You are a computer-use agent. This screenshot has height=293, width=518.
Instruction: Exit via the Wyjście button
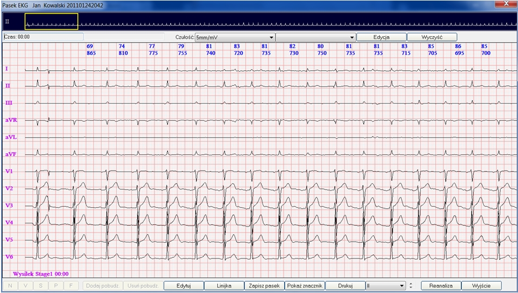point(481,285)
